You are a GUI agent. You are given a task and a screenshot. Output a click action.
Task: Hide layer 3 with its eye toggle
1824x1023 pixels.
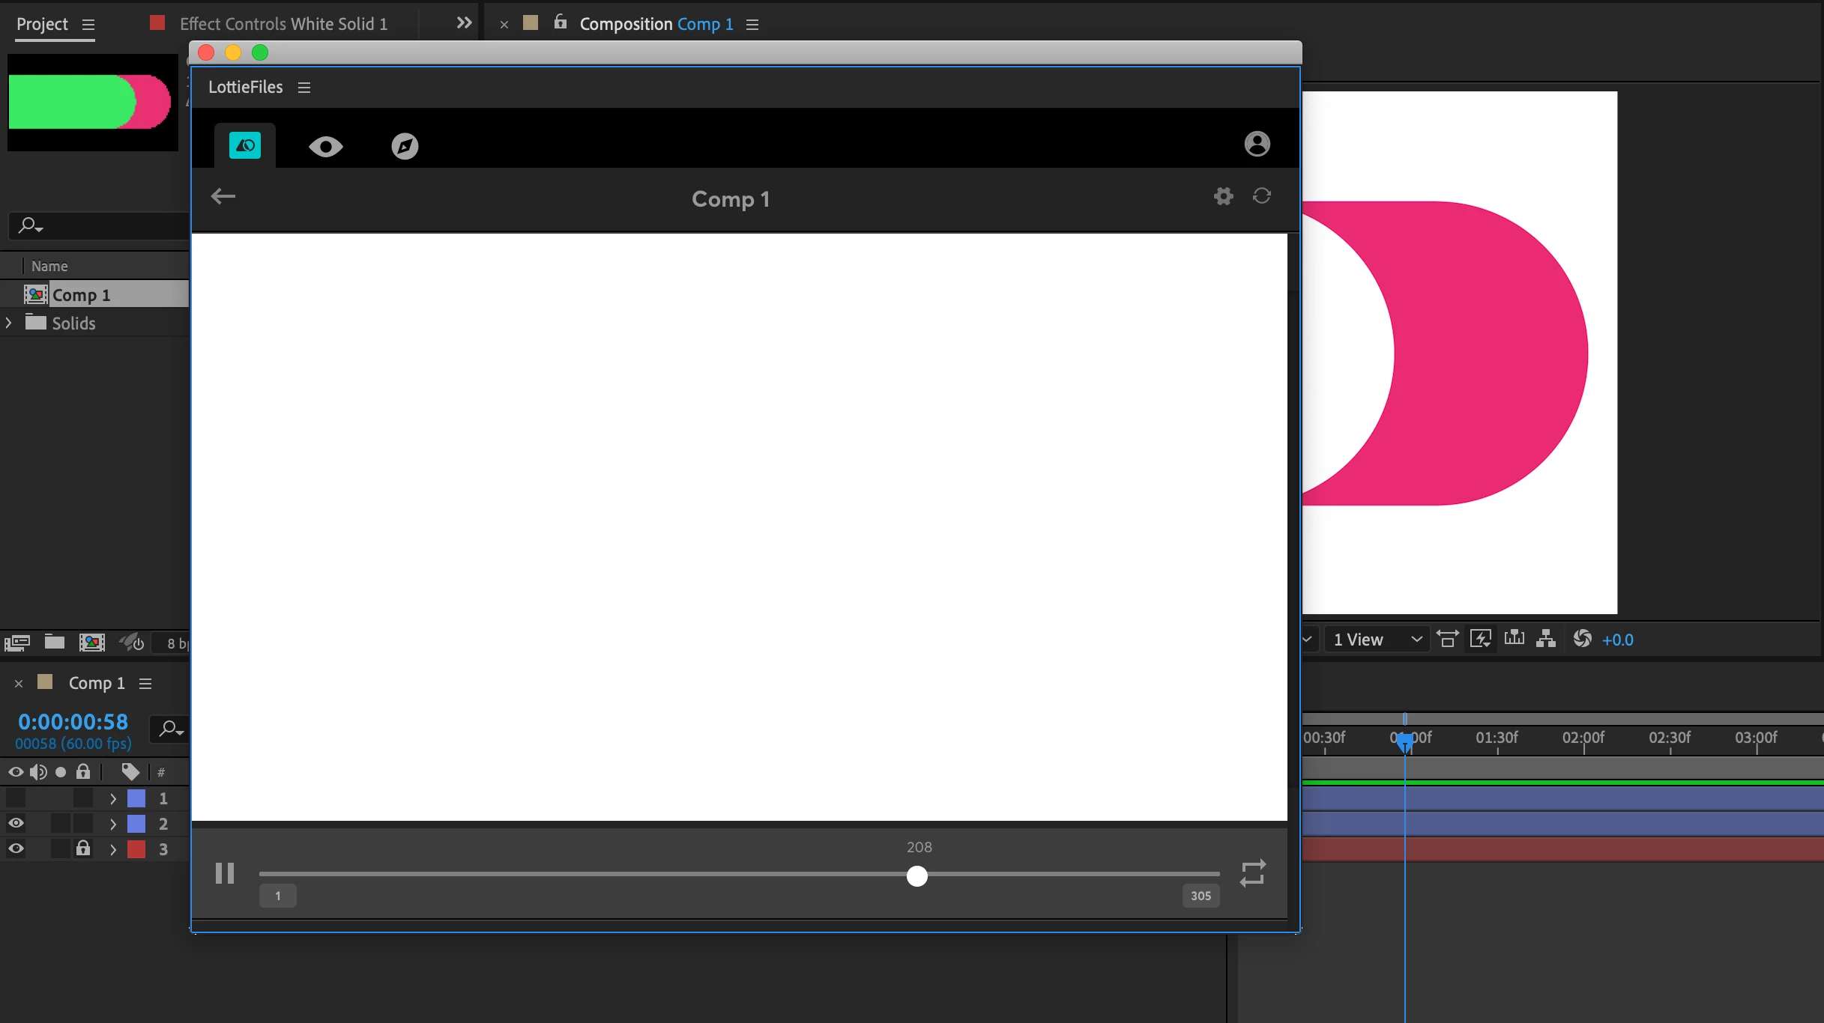point(16,849)
